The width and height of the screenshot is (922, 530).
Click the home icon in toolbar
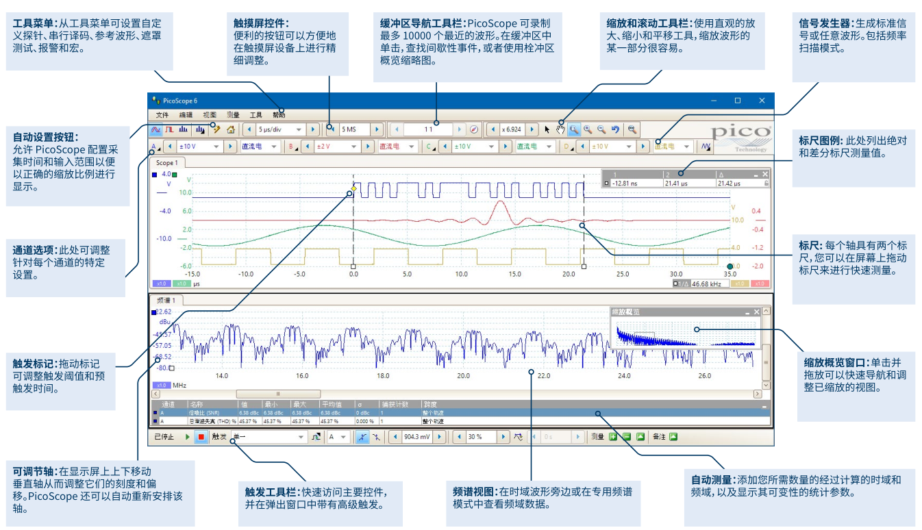(x=231, y=129)
